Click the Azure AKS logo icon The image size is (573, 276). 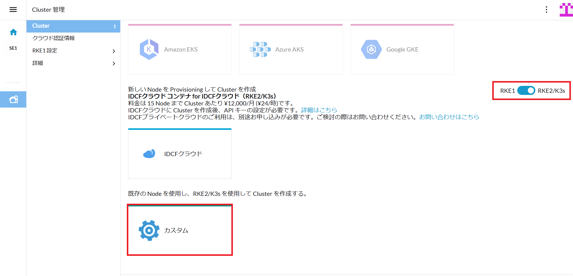click(x=260, y=49)
